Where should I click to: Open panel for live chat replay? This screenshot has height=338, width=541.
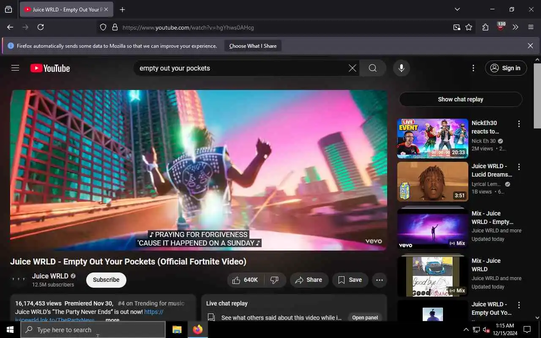(x=365, y=318)
